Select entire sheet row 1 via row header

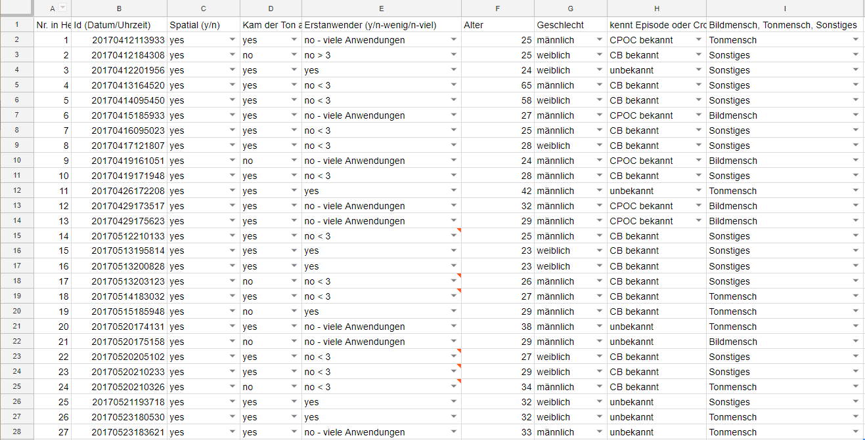click(16, 25)
